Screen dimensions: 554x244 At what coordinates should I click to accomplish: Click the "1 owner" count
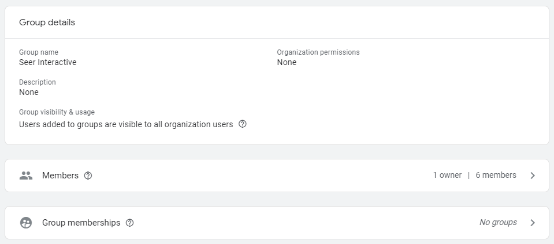click(447, 175)
